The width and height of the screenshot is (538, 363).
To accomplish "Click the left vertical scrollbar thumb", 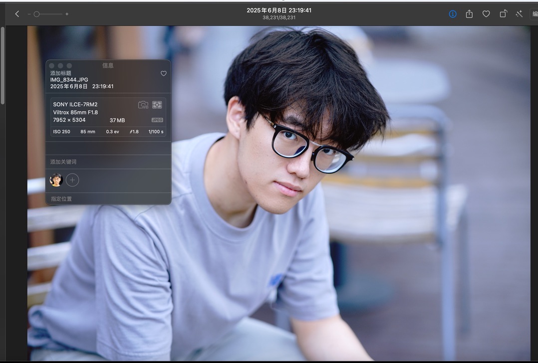I will point(3,65).
